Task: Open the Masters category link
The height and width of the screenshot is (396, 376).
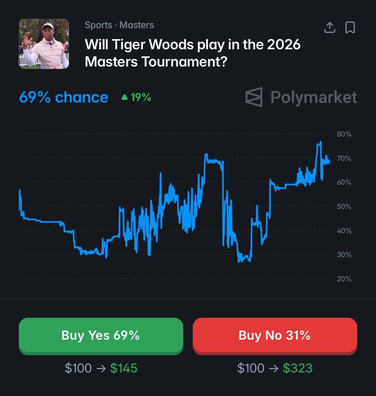Action: (137, 25)
